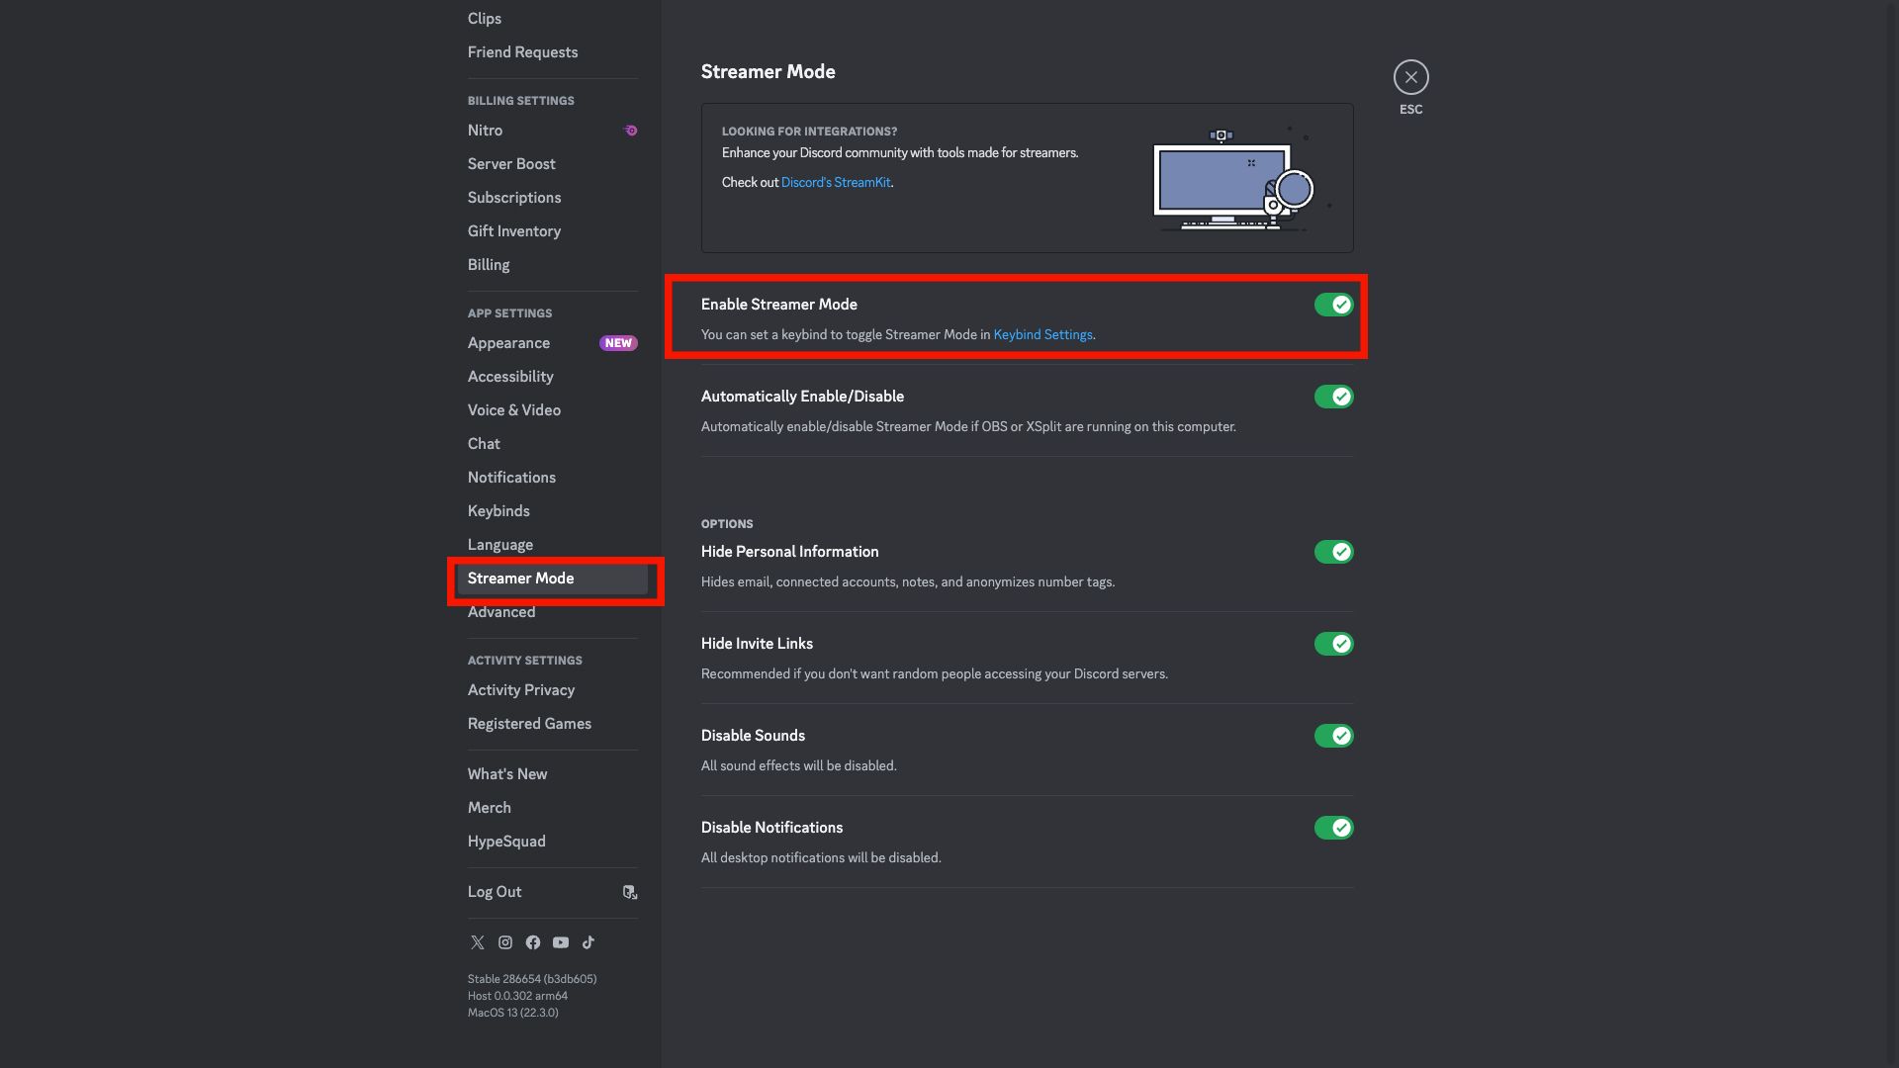Open Keybind Settings from Streamer Mode description
1899x1068 pixels.
[1042, 334]
